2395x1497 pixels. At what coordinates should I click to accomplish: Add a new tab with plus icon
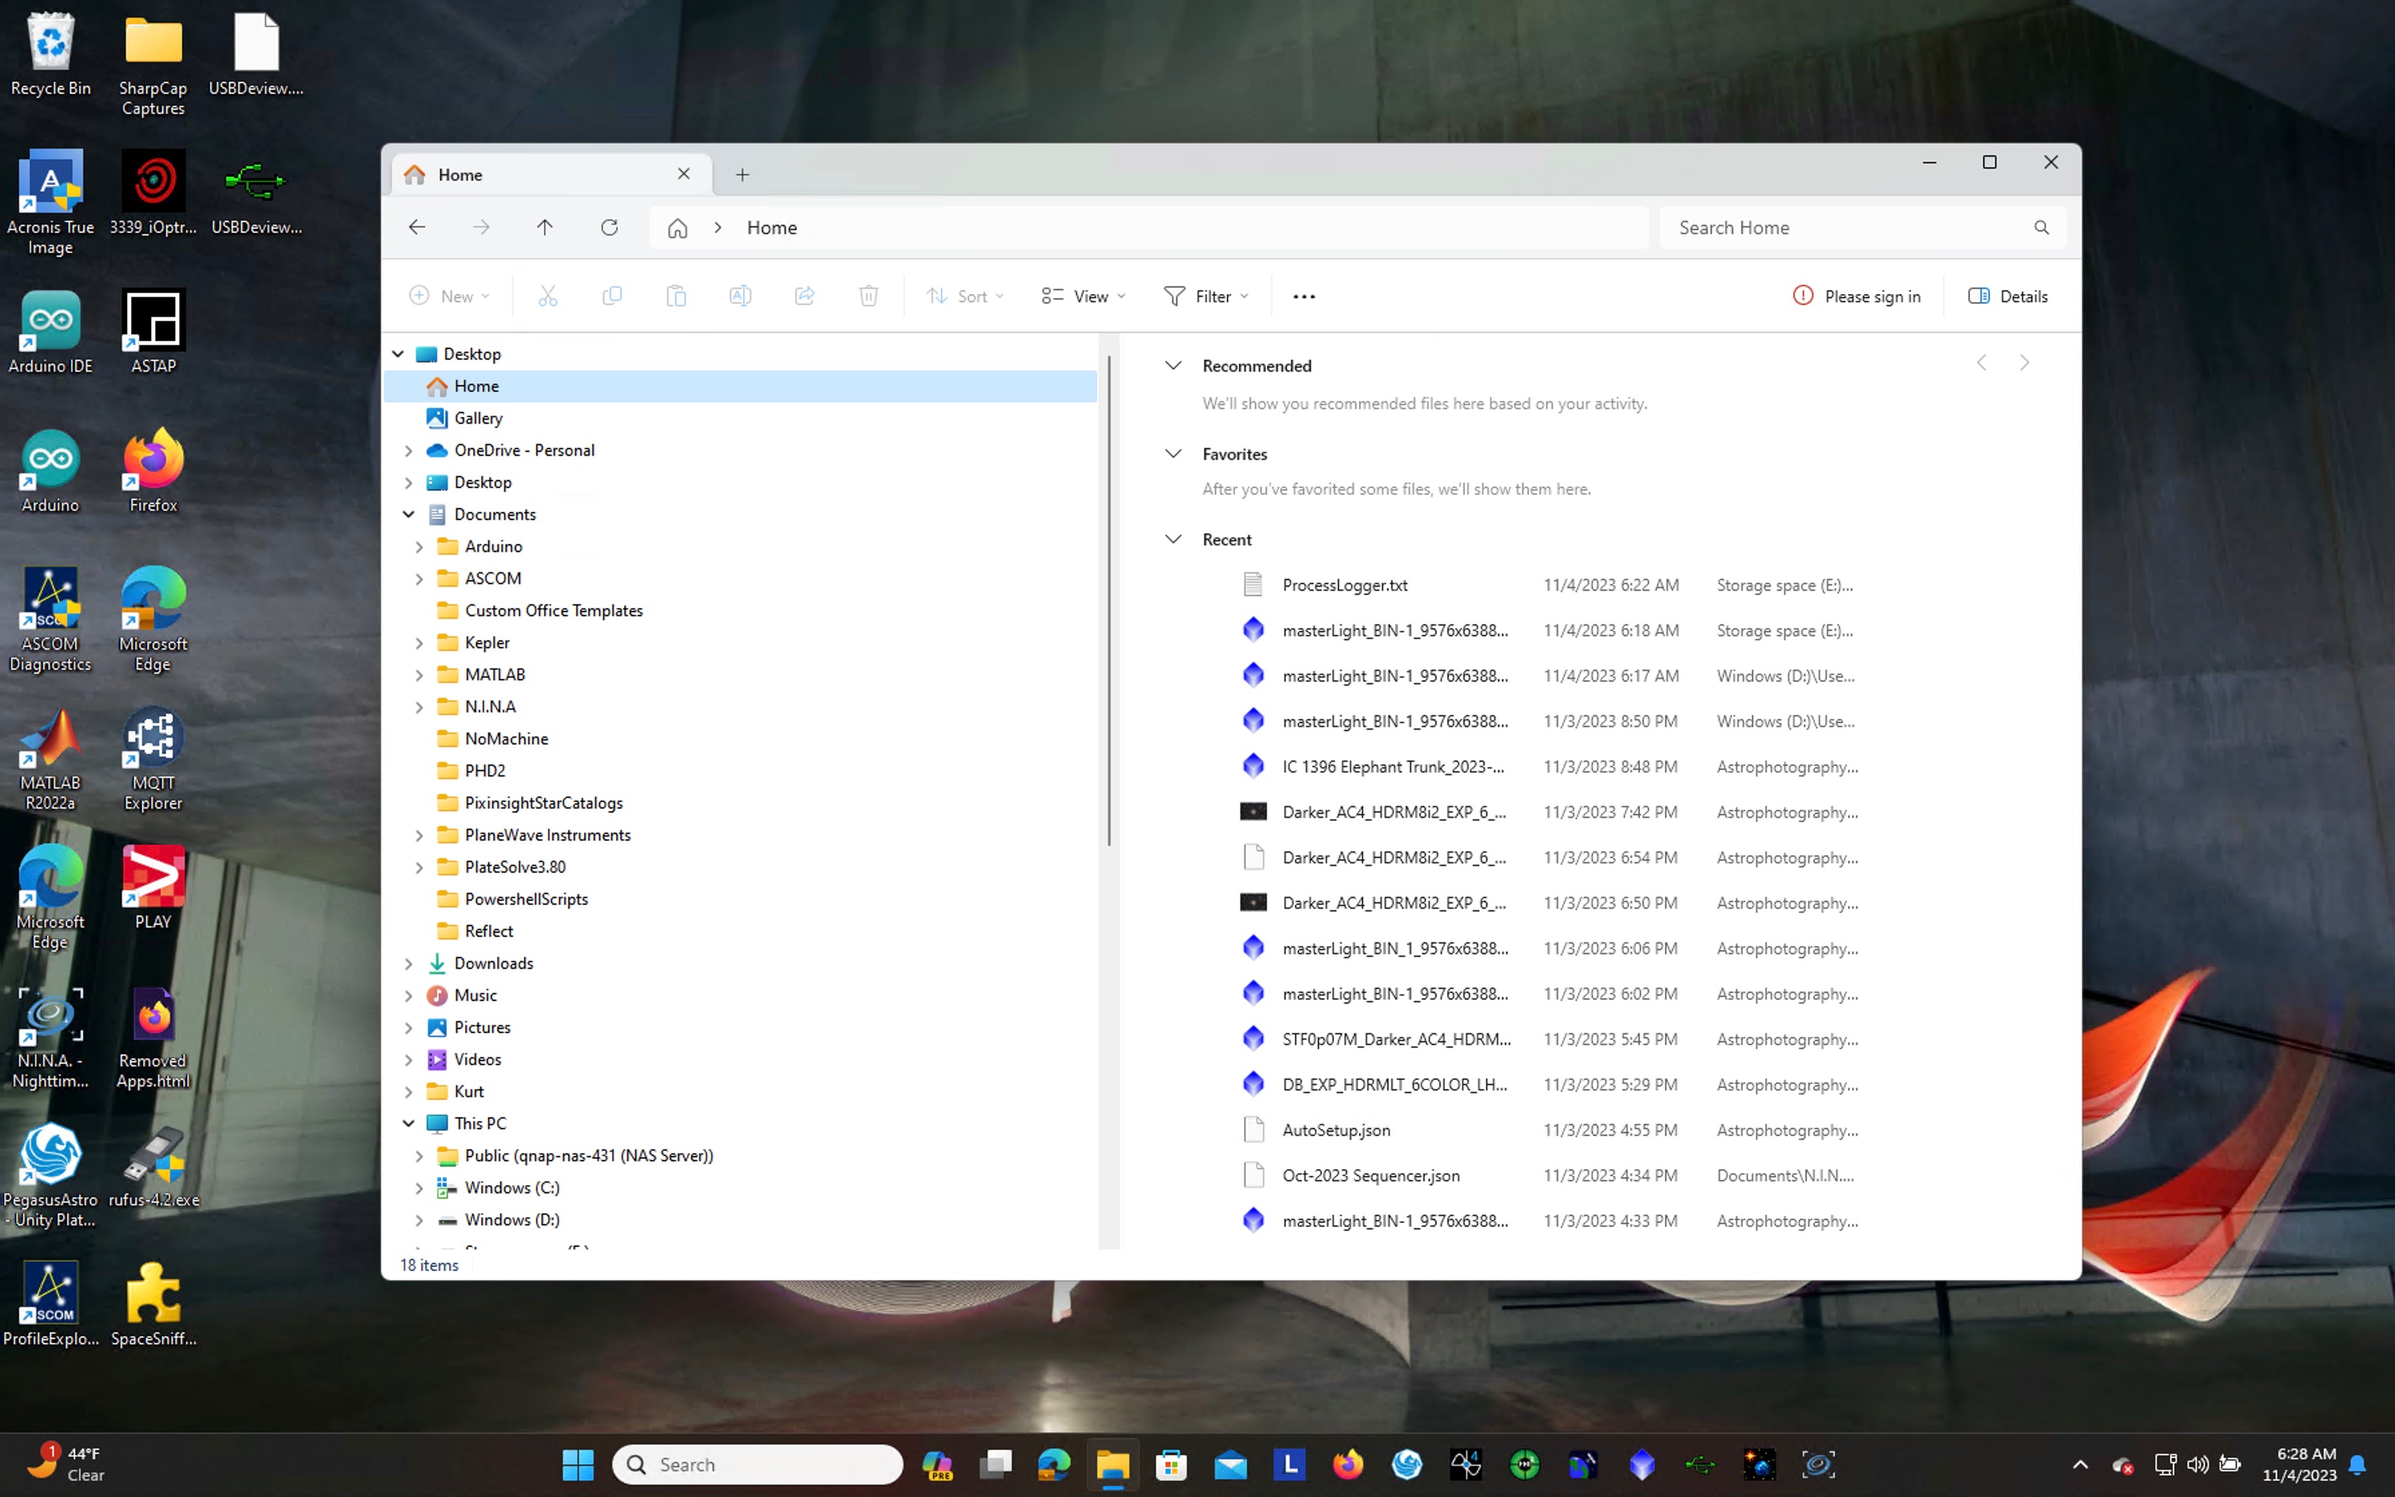(742, 175)
